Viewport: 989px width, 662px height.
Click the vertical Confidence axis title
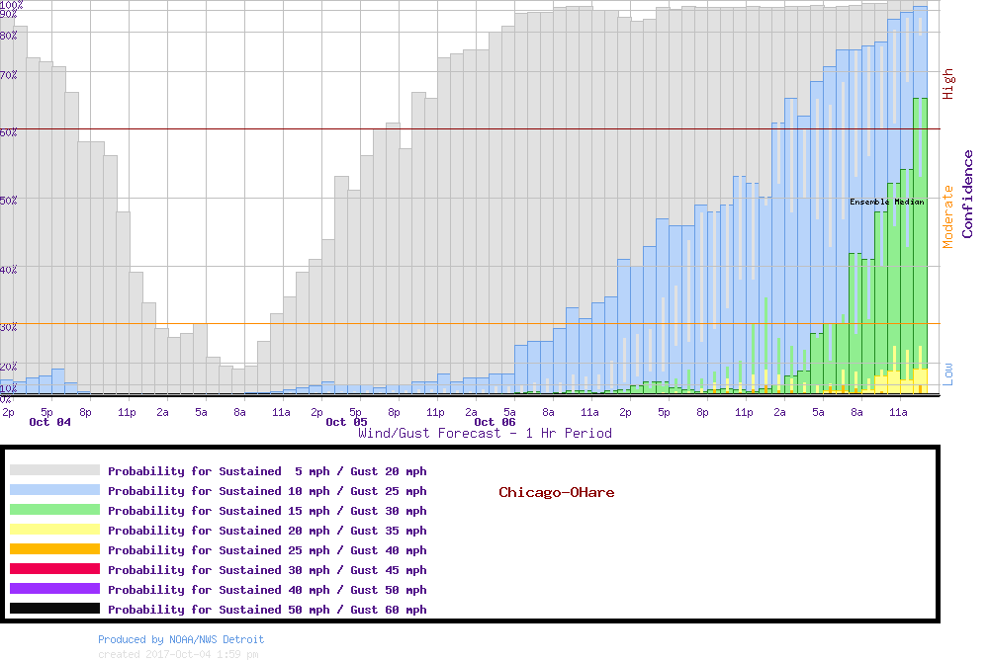pyautogui.click(x=967, y=194)
